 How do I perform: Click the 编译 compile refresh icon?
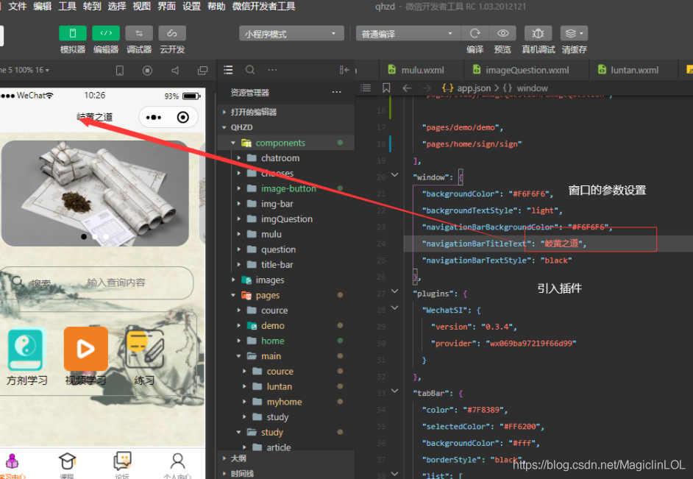(x=475, y=33)
